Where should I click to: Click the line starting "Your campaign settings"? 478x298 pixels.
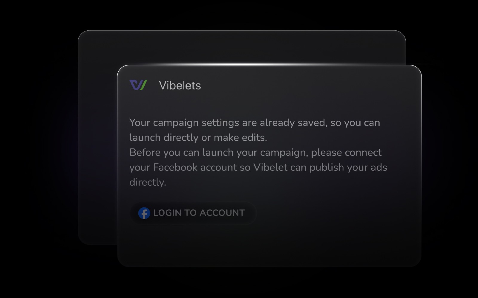click(255, 122)
